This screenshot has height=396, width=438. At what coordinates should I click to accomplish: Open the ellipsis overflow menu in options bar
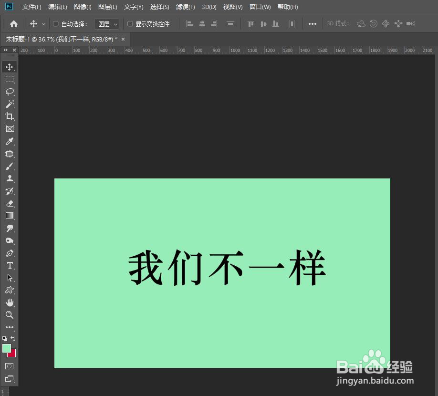(x=313, y=23)
